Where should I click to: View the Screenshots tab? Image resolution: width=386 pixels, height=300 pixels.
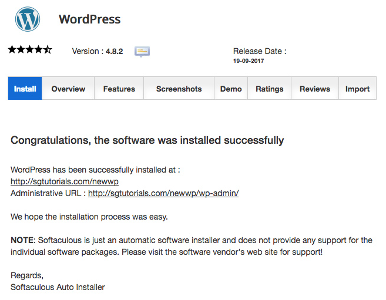pos(179,89)
